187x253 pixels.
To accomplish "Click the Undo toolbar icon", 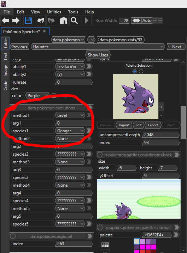I will (x=40, y=20).
